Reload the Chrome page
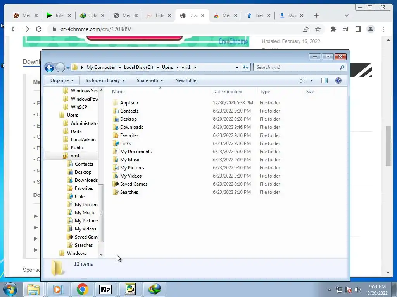397x297 pixels. (39, 29)
